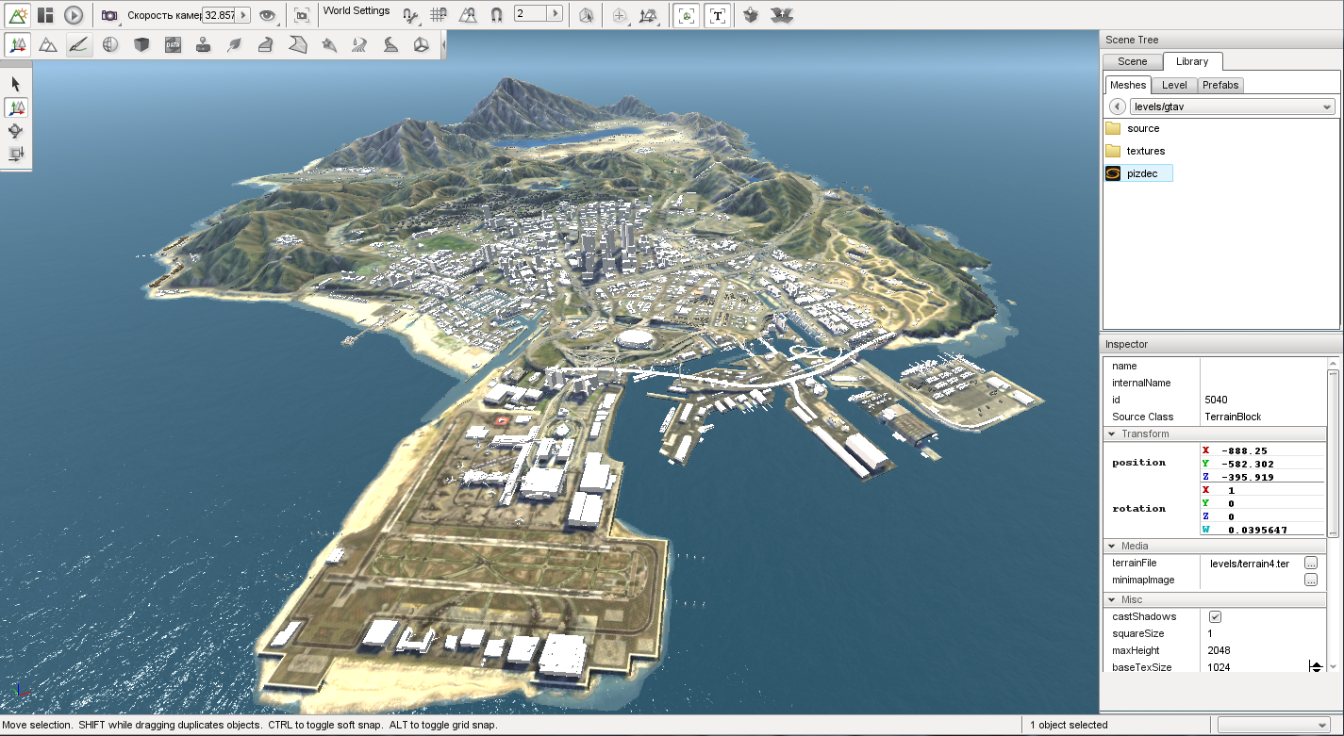
Task: Select the pizdec mesh item
Action: 1138,173
